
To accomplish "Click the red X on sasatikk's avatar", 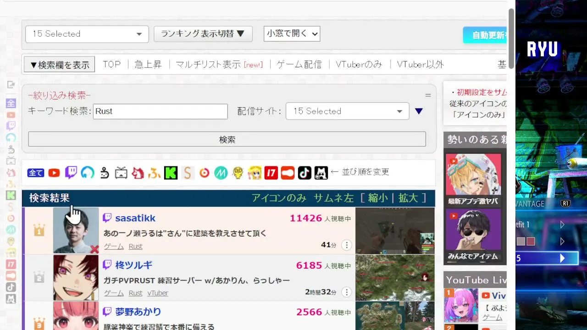I will point(94,249).
